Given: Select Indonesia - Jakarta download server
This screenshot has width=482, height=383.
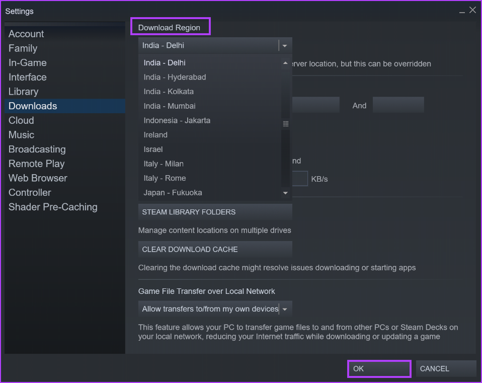Looking at the screenshot, I should point(177,120).
